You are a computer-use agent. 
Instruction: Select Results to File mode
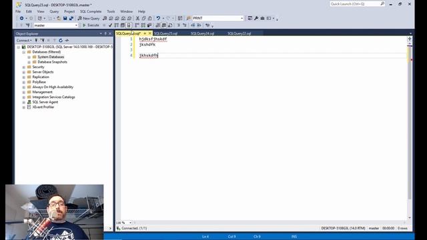point(170,25)
